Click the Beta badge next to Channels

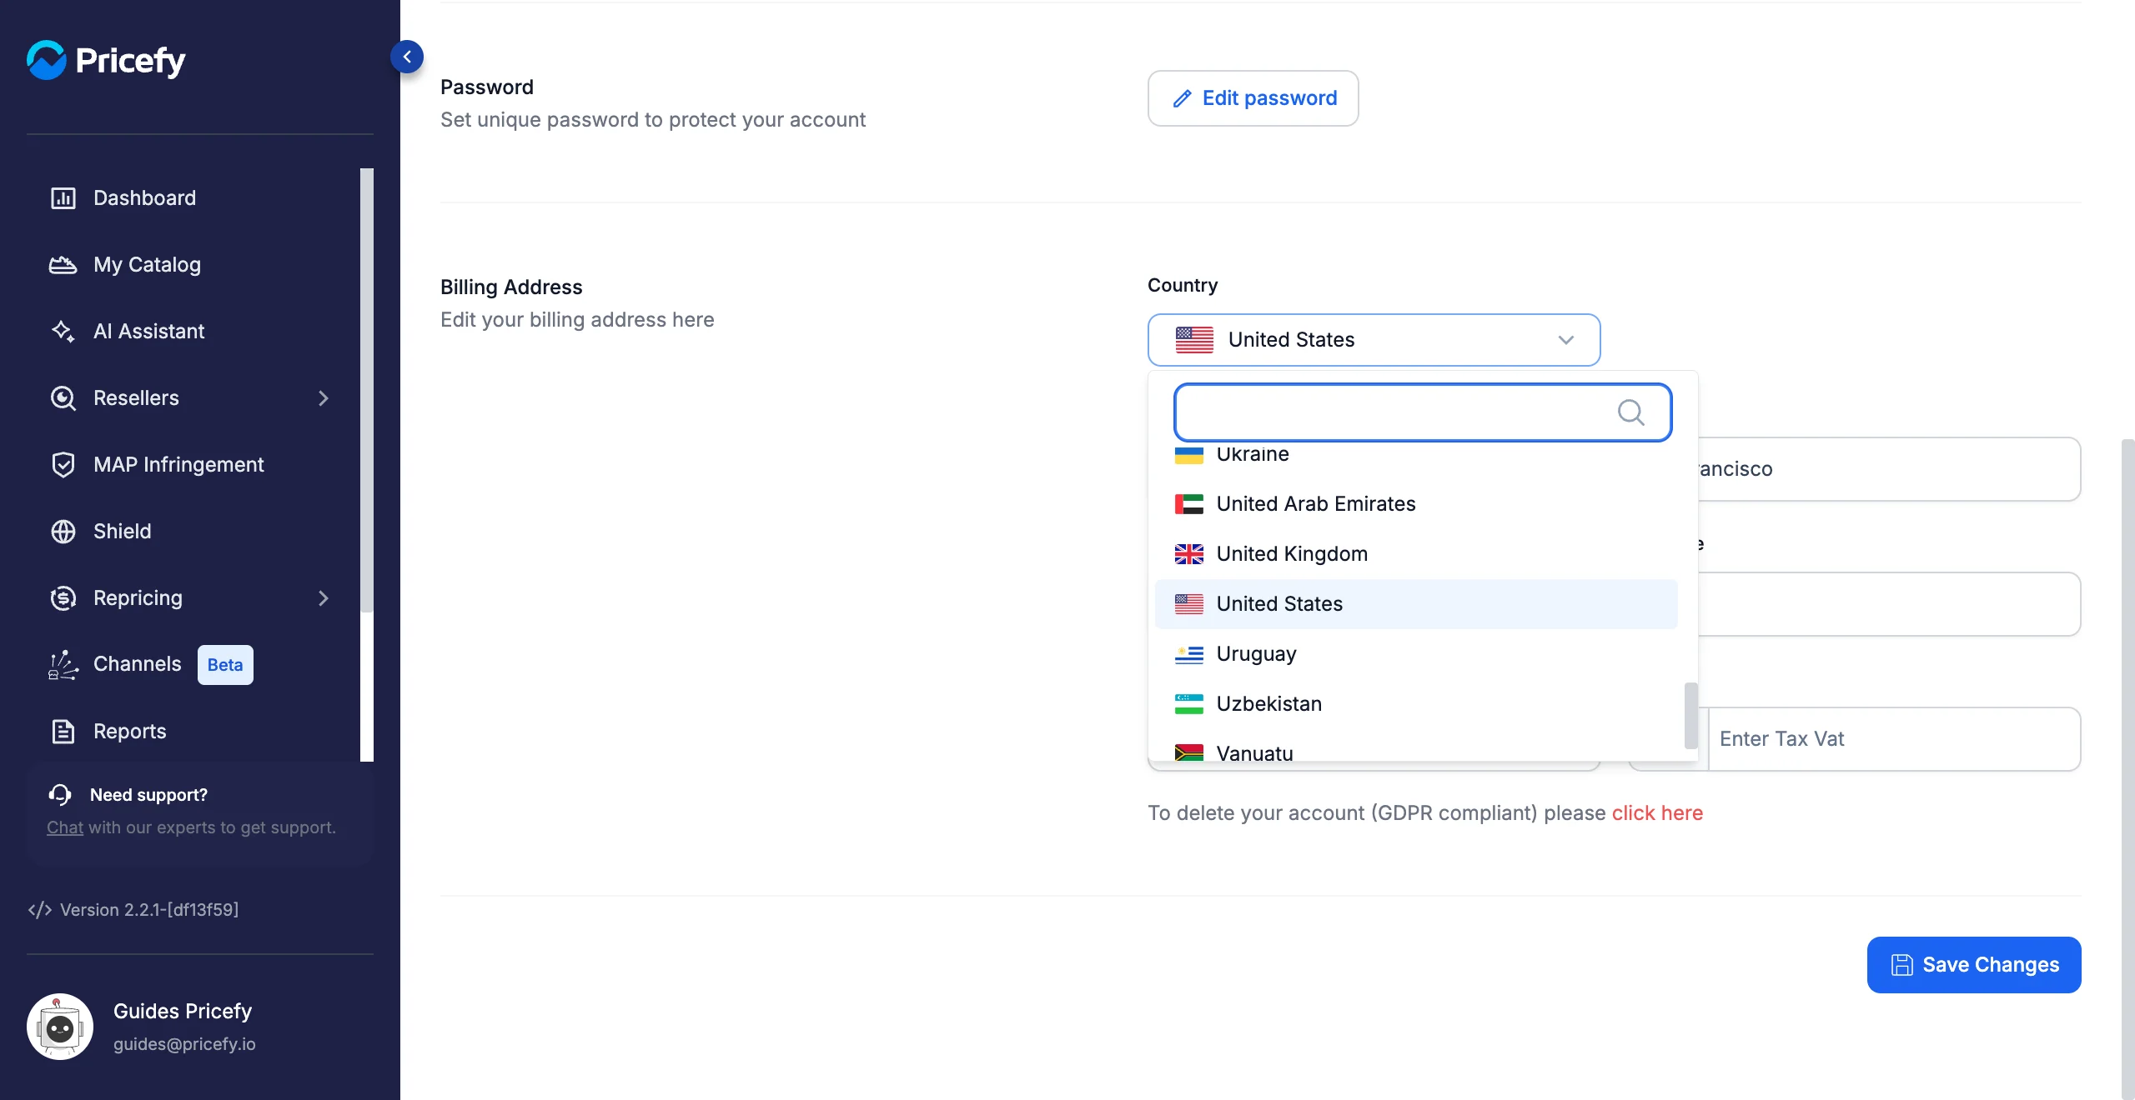(225, 665)
